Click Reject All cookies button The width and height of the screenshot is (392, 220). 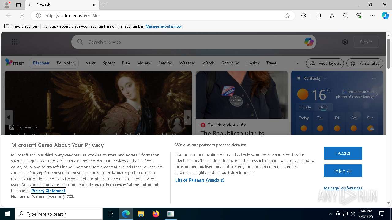[343, 171]
